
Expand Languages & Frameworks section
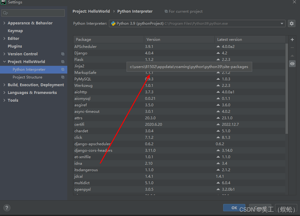[x=4, y=92]
